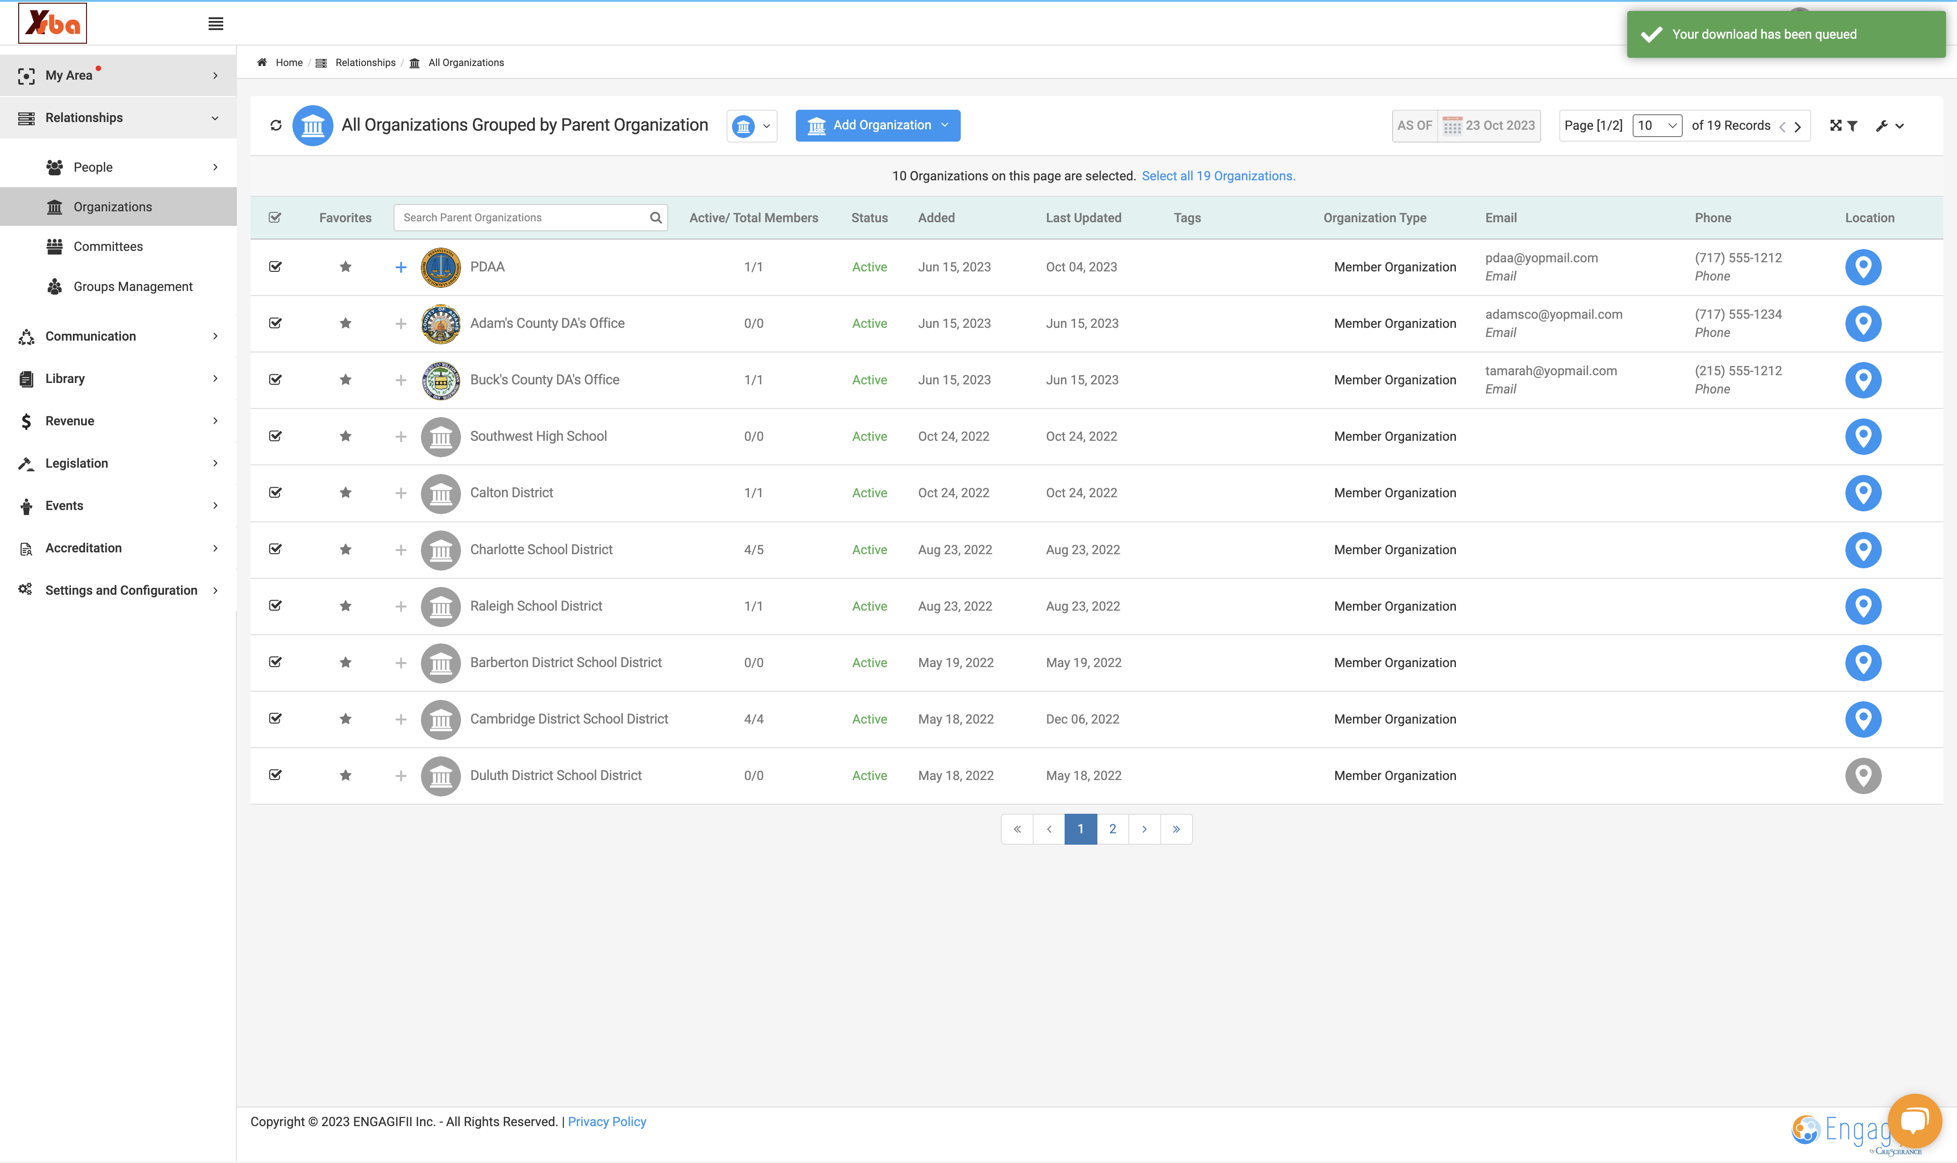The height and width of the screenshot is (1163, 1957).
Task: Uncheck Raleigh School District checkbox
Action: tap(275, 606)
